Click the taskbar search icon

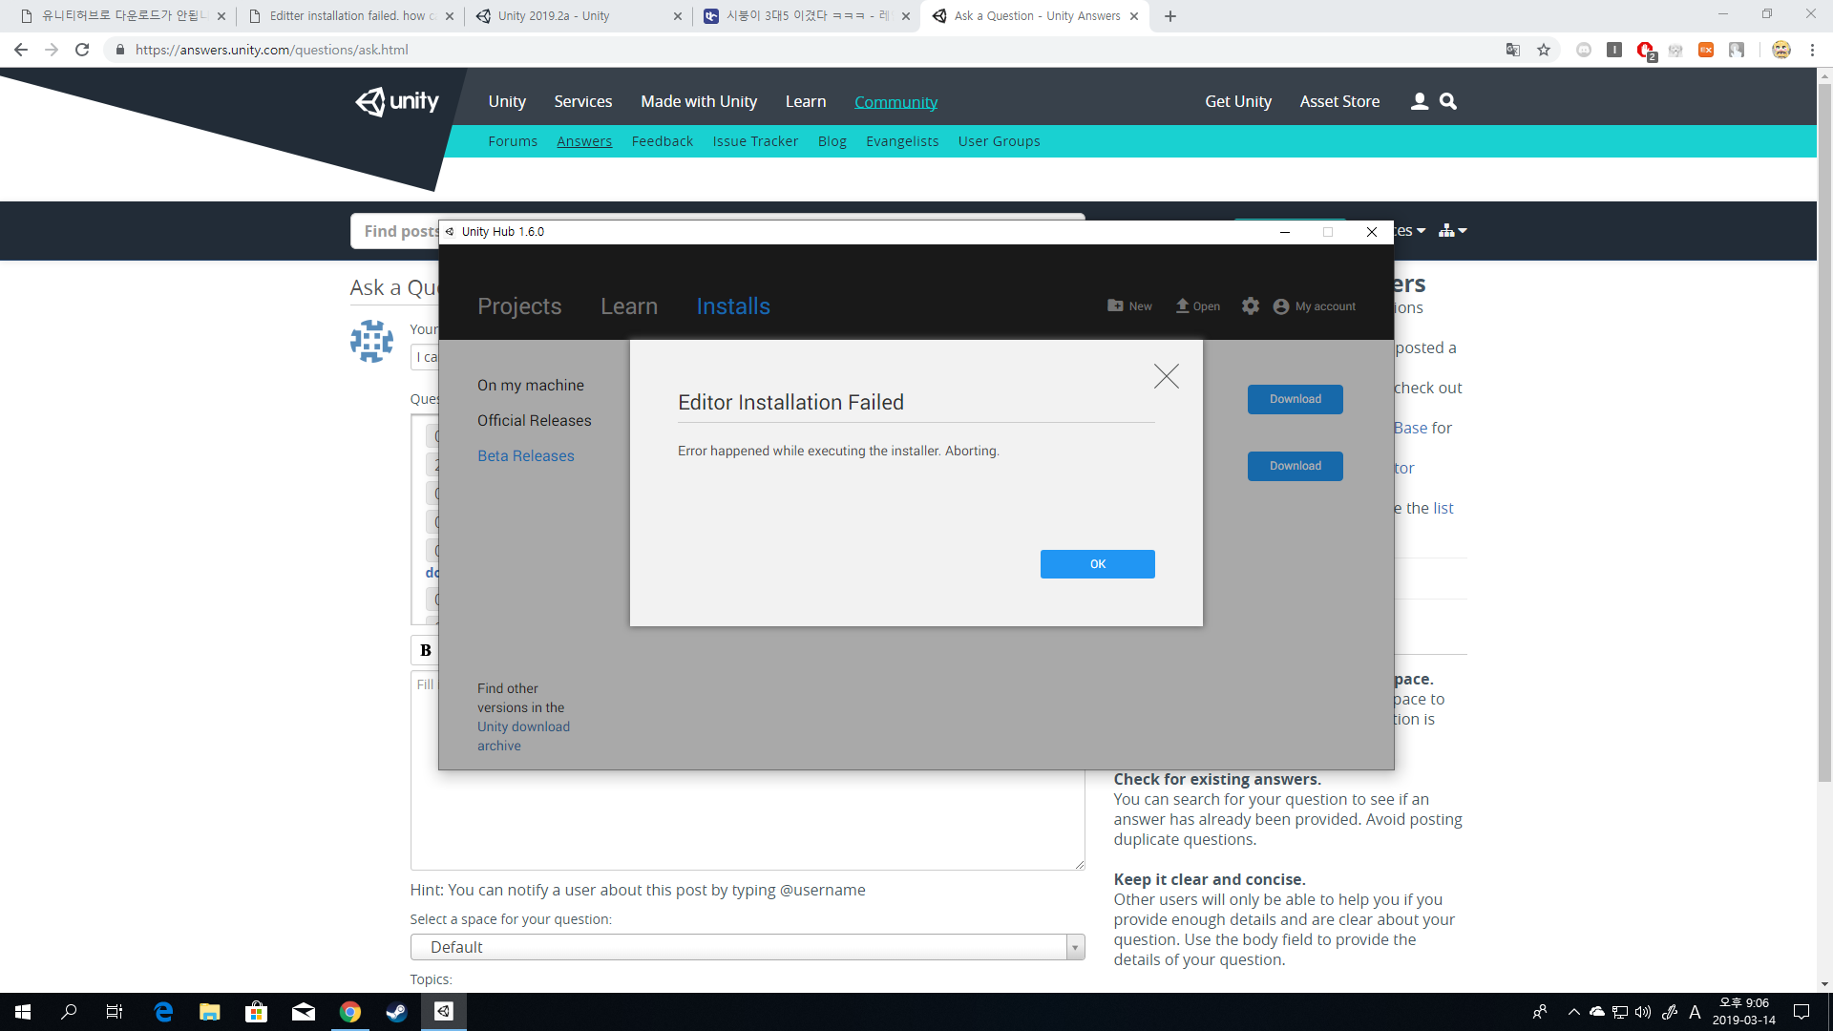pos(69,1012)
